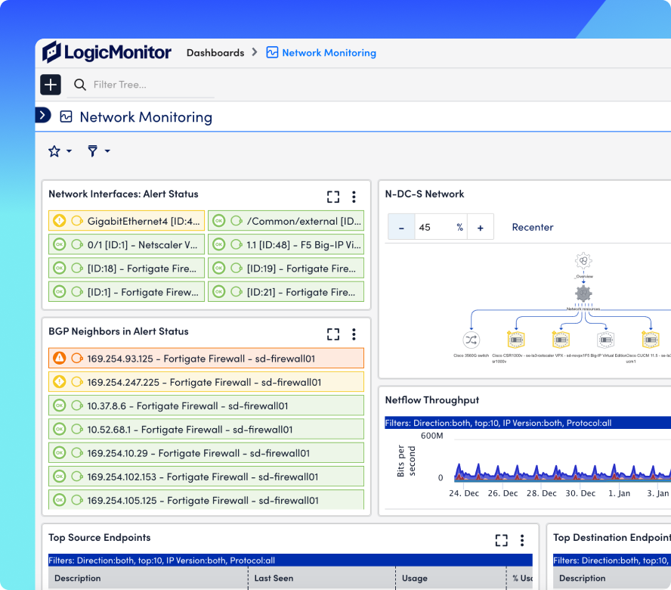
Task: Expand Top Source Endpoints widget fullscreen
Action: pyautogui.click(x=501, y=540)
